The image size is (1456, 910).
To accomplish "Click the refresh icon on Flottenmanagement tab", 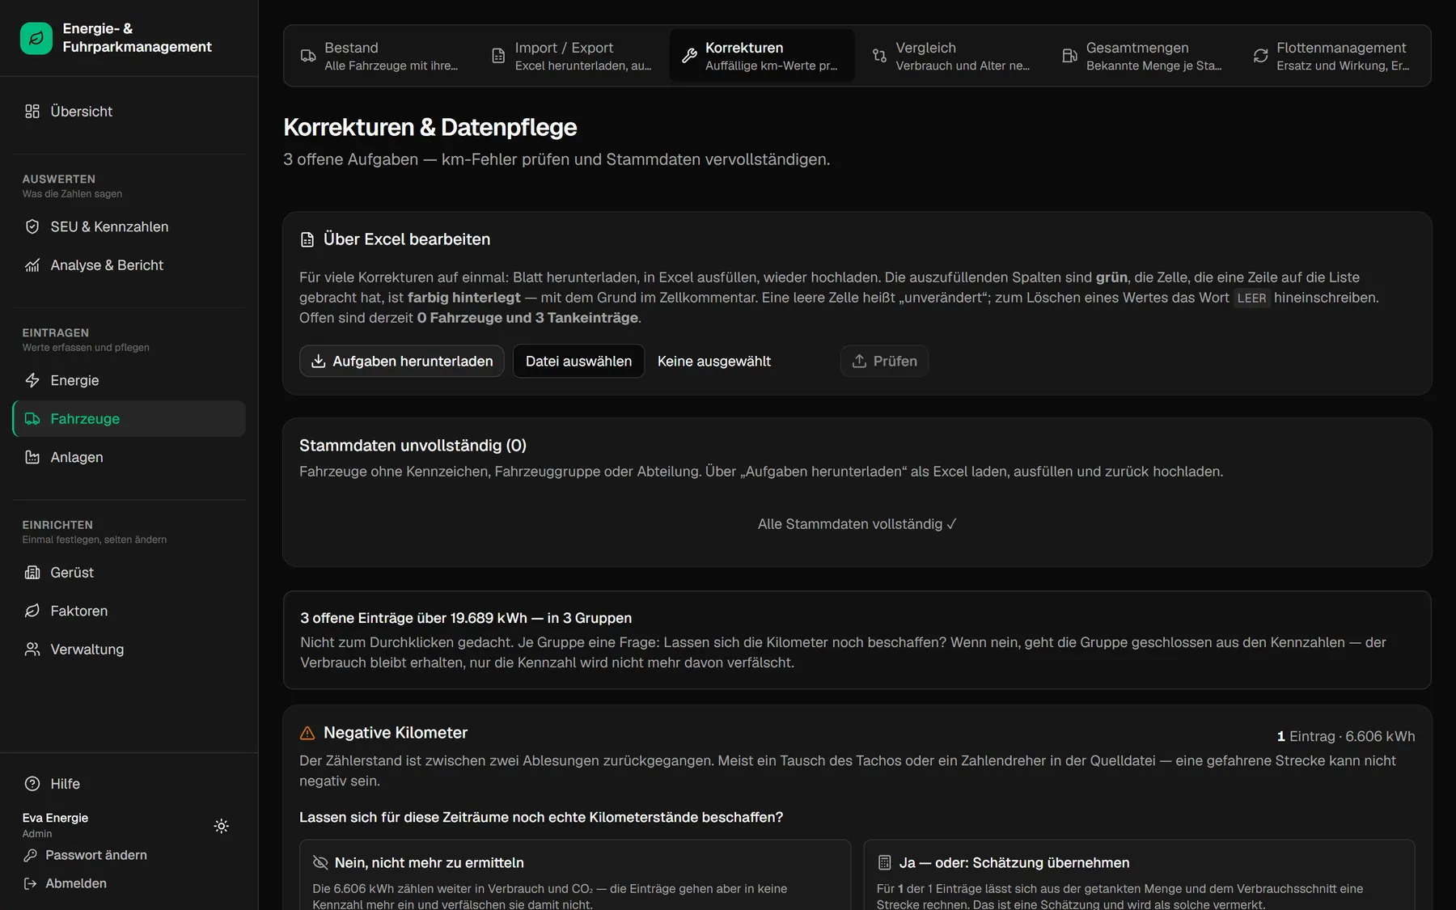I will point(1260,56).
